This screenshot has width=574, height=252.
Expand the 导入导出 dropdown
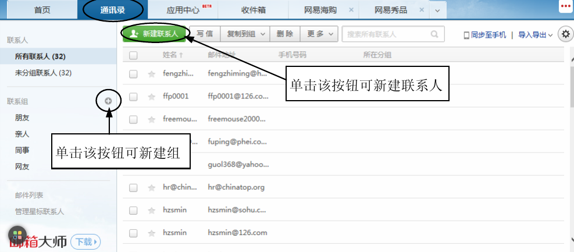[536, 35]
